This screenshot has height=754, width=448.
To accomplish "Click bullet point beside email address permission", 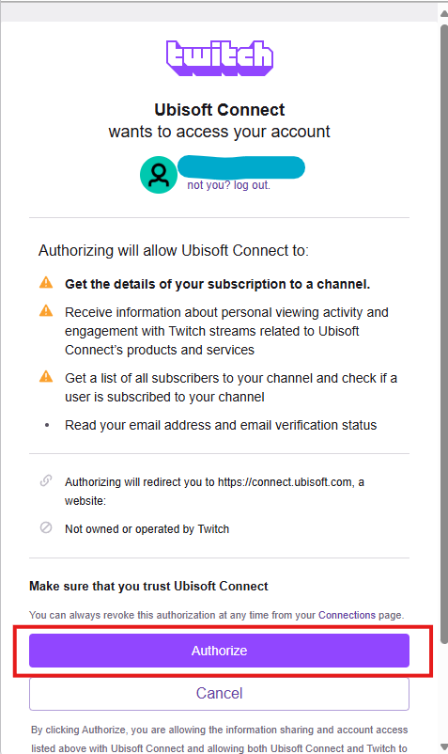I will 47,425.
